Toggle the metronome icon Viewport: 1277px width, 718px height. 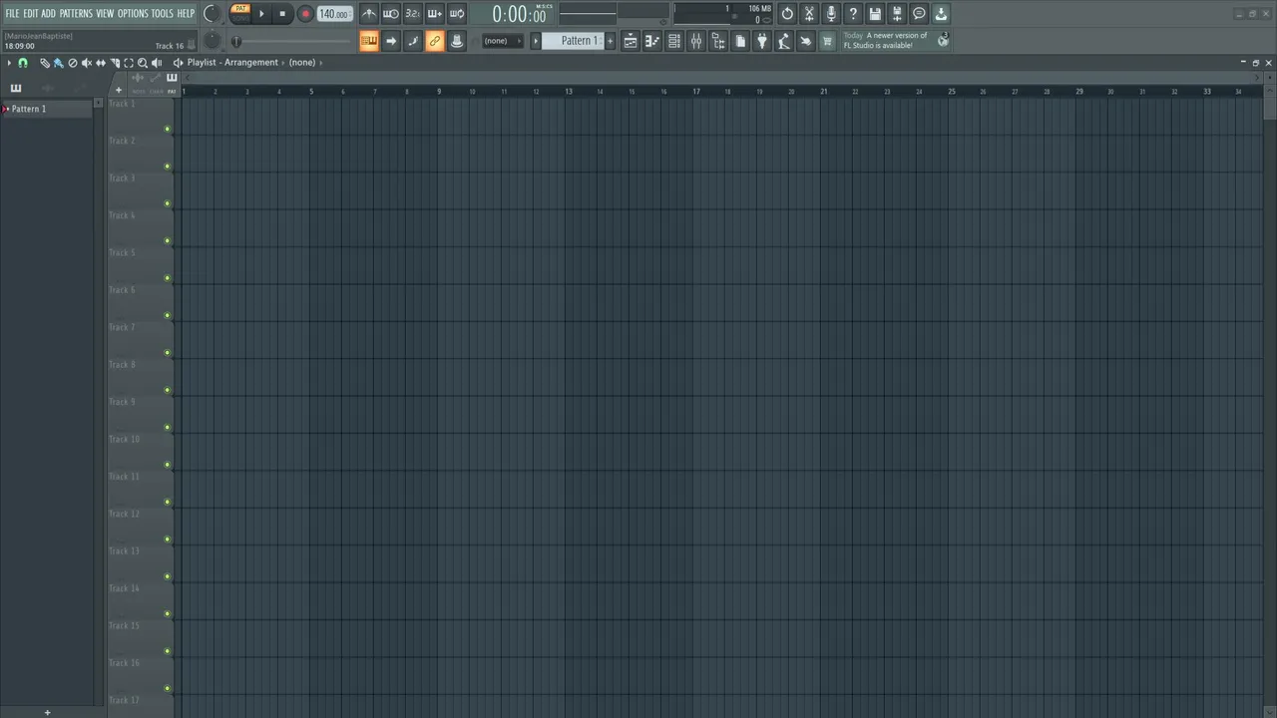[369, 14]
